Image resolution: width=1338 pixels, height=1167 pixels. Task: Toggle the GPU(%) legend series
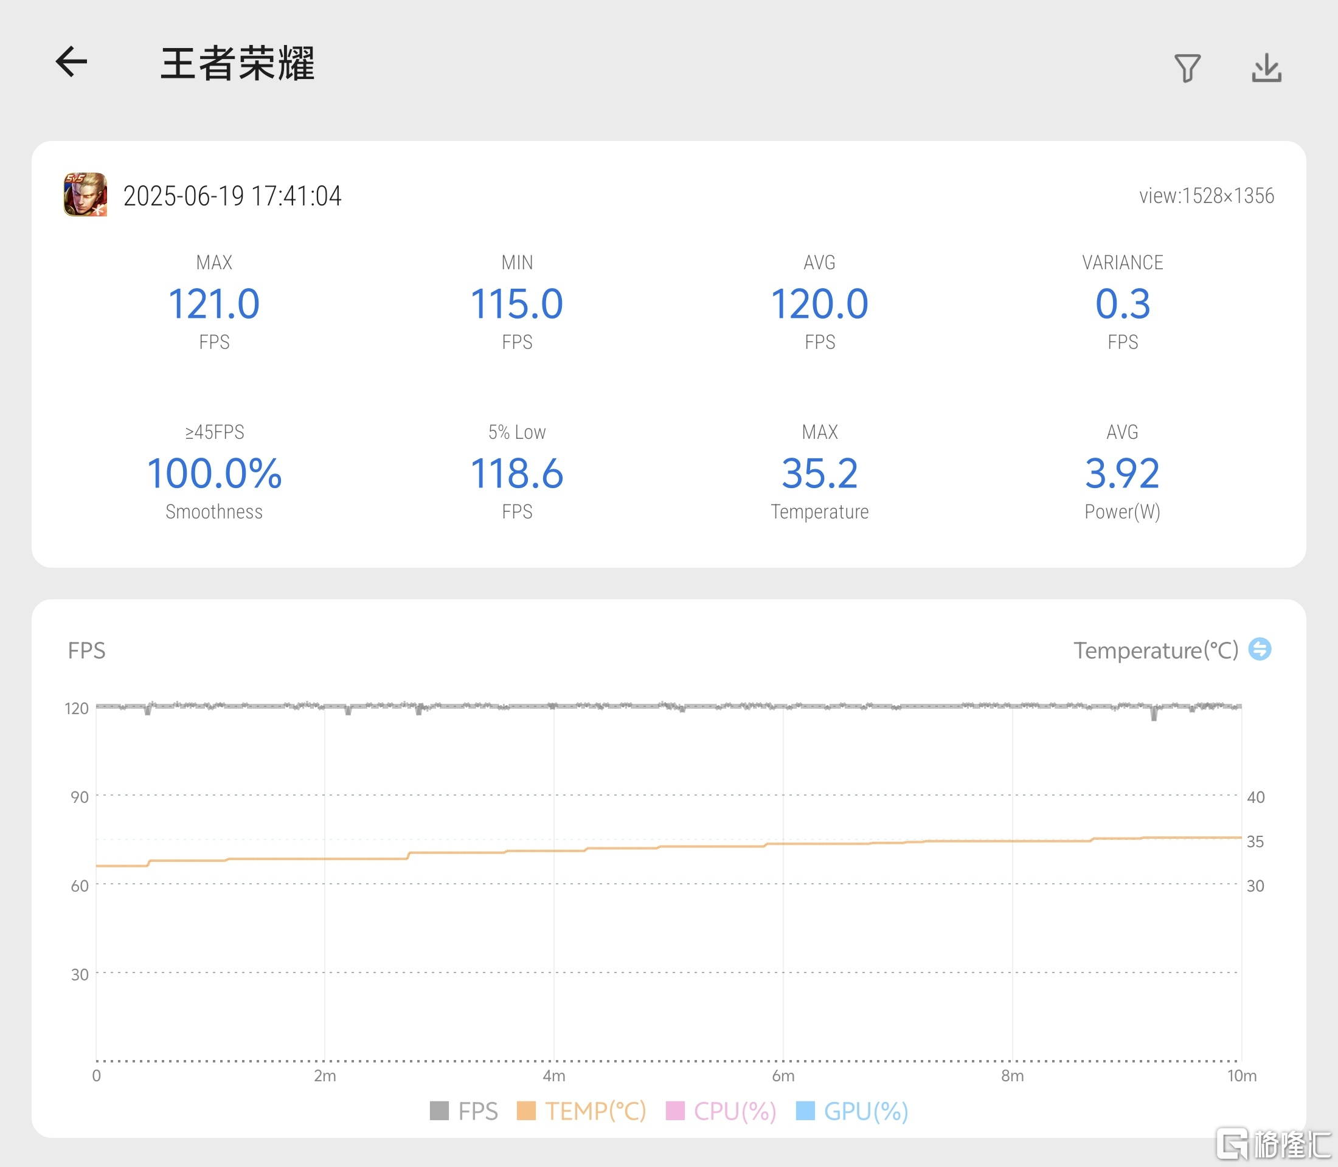(852, 1111)
